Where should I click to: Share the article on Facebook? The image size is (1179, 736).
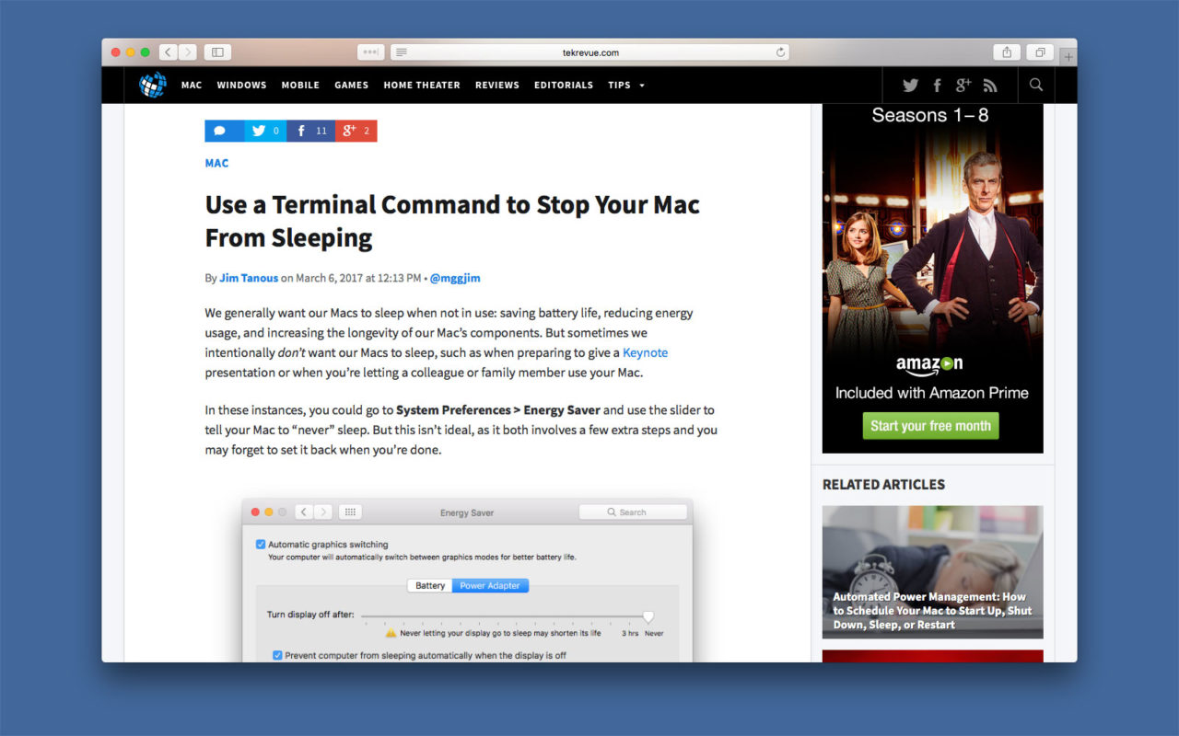310,131
